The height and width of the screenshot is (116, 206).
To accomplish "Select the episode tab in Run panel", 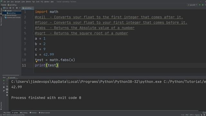I will (x=12, y=78).
